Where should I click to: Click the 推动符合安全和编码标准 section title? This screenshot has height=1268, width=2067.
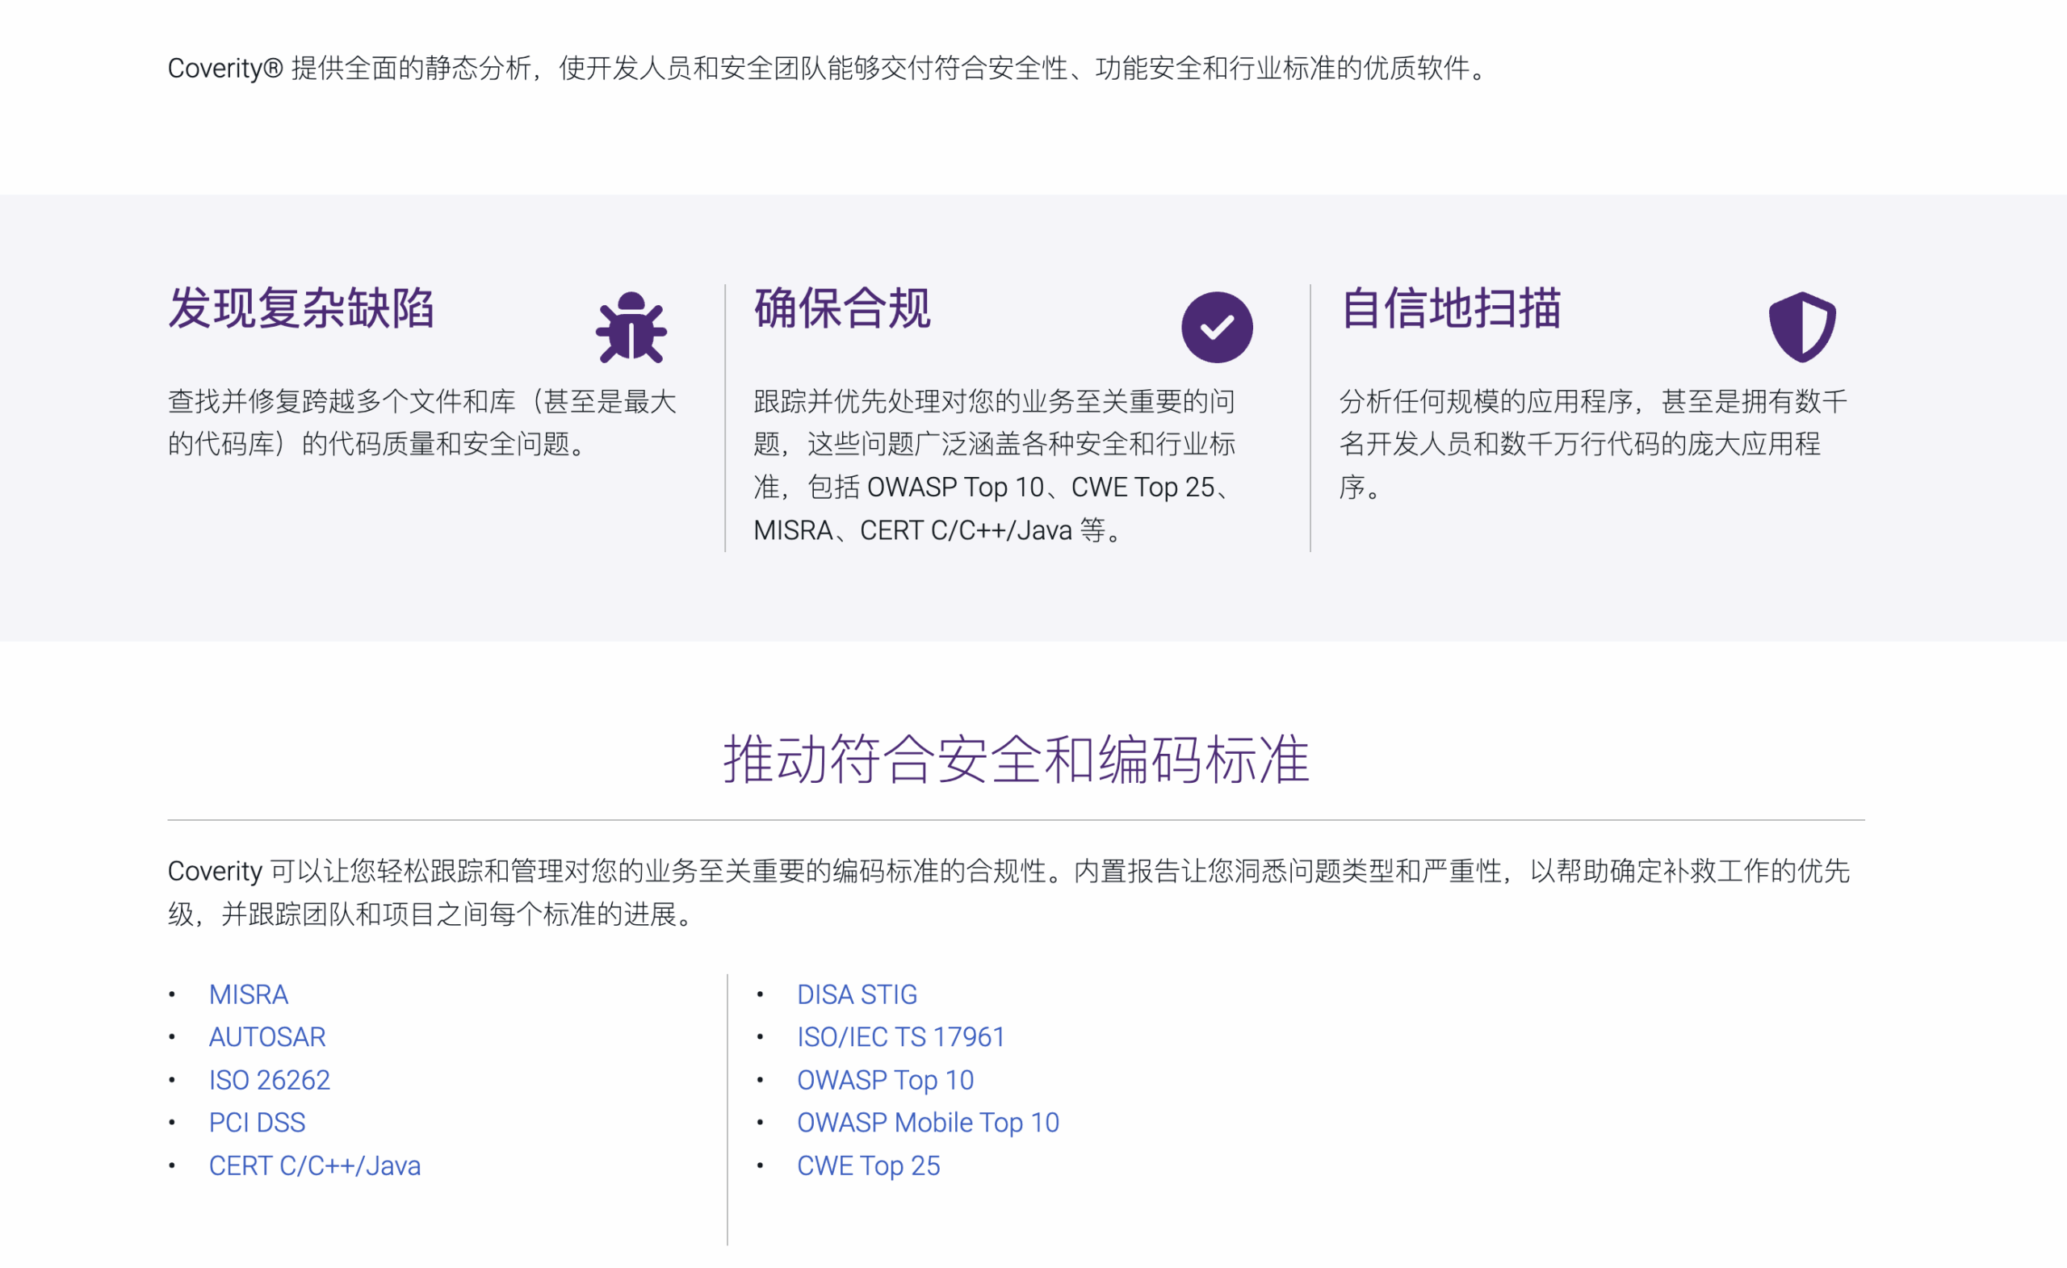pyautogui.click(x=1016, y=759)
